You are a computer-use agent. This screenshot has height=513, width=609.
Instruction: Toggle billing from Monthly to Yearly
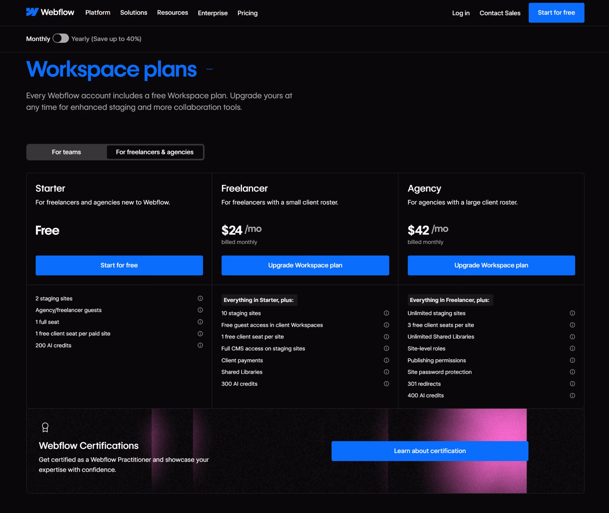61,39
